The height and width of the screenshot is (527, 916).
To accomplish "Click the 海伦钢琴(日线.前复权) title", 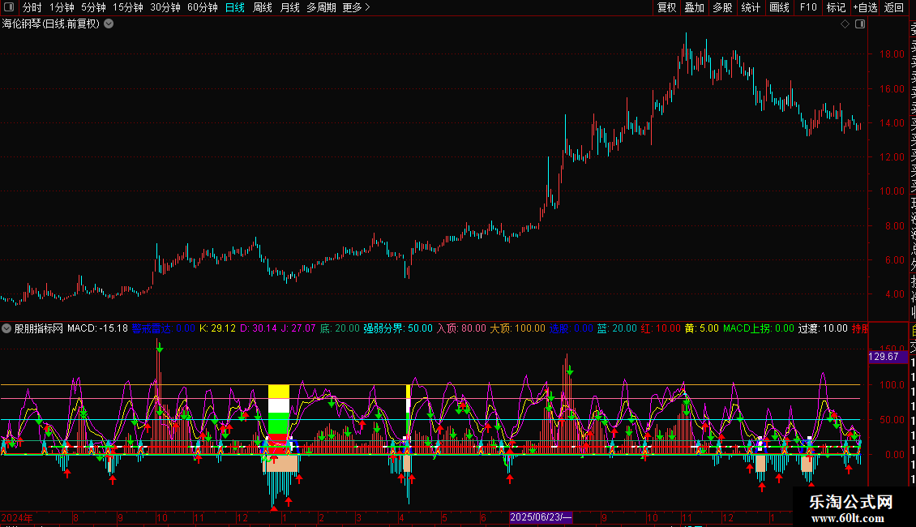I will point(51,24).
